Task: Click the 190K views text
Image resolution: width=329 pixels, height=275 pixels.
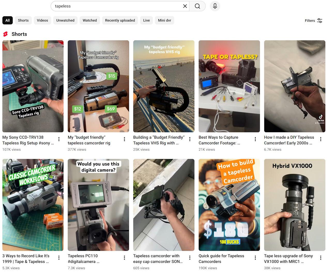Action: point(208,268)
